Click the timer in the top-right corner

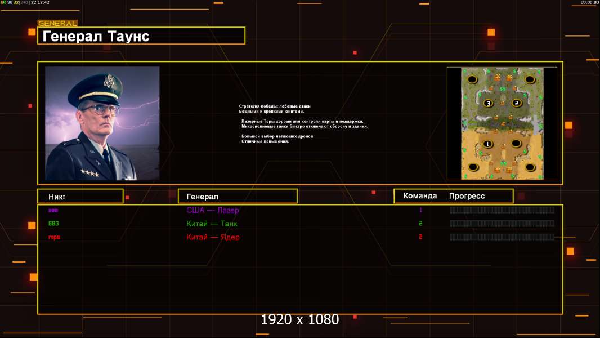click(589, 3)
